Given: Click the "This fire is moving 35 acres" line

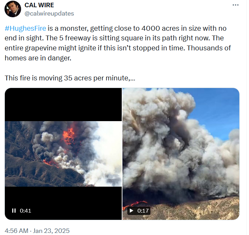Looking at the screenshot, I should coord(71,79).
